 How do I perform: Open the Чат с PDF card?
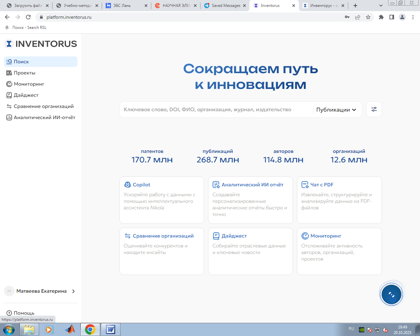(x=339, y=200)
